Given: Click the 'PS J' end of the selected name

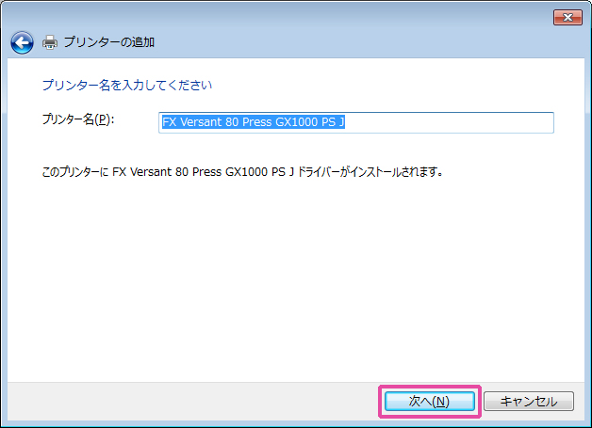Looking at the screenshot, I should pos(333,122).
